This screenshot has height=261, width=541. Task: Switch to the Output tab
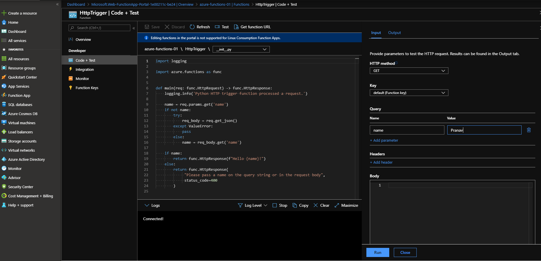394,33
